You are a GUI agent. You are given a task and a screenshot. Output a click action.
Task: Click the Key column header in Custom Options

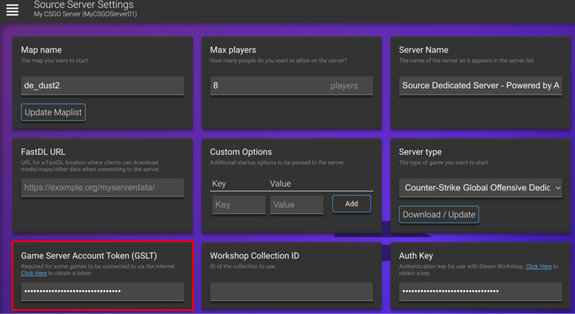point(220,183)
